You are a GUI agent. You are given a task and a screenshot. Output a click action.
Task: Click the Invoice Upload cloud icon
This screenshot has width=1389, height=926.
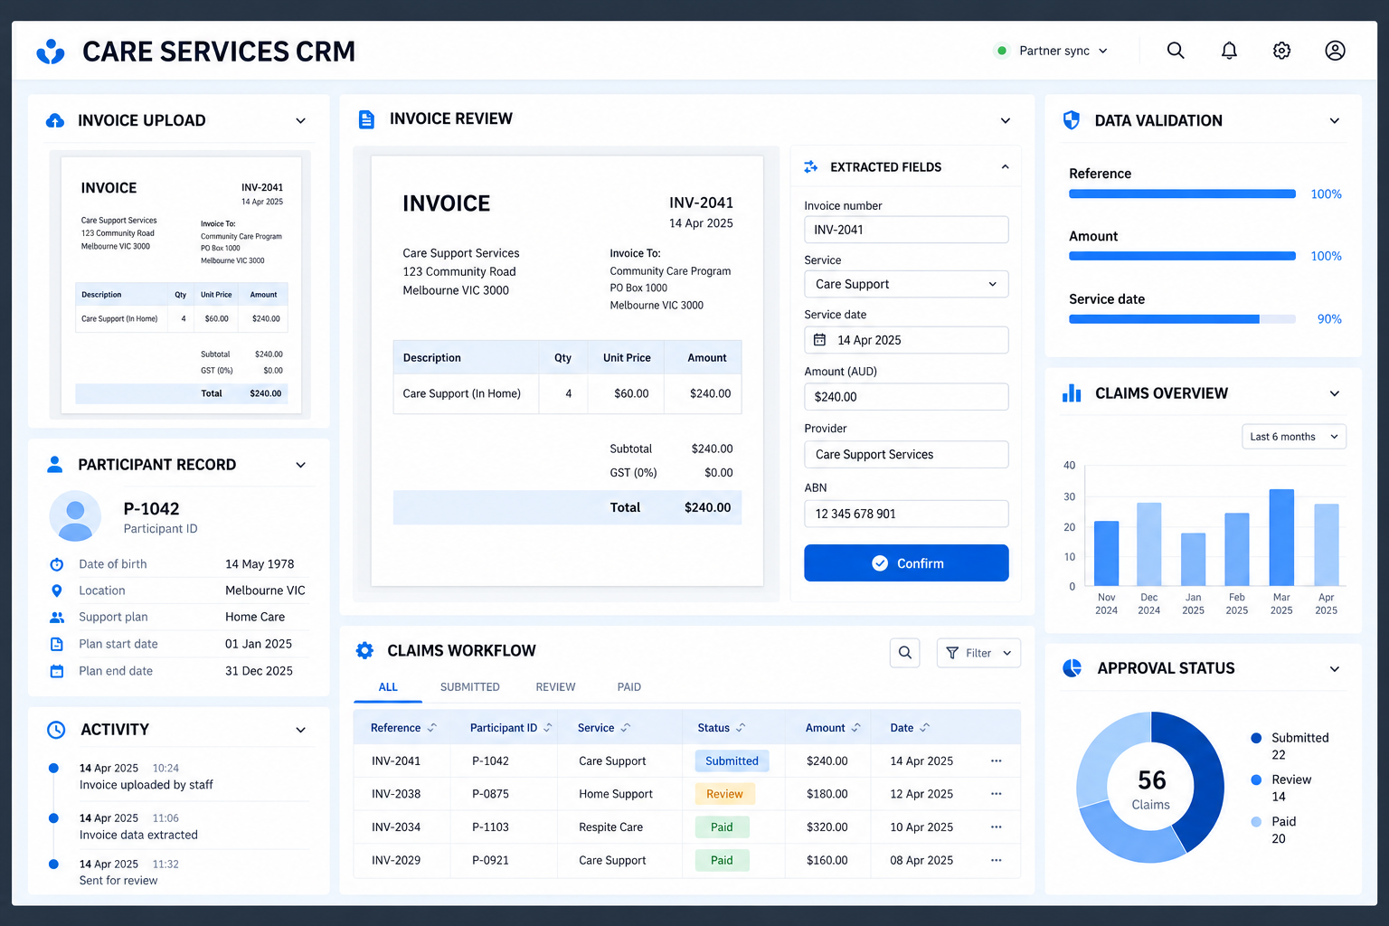(55, 120)
